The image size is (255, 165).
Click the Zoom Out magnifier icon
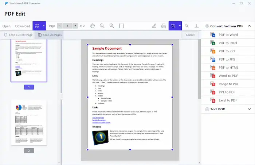(102, 26)
